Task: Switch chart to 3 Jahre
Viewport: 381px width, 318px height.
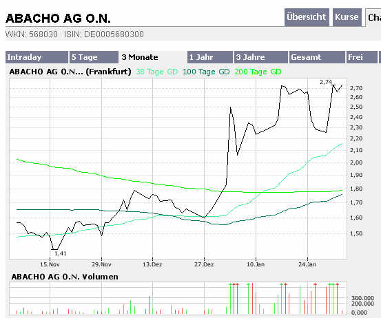Action: pyautogui.click(x=260, y=57)
